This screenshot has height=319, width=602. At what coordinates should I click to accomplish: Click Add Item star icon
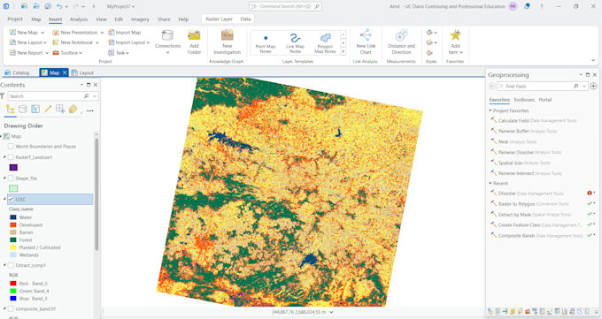(x=455, y=35)
